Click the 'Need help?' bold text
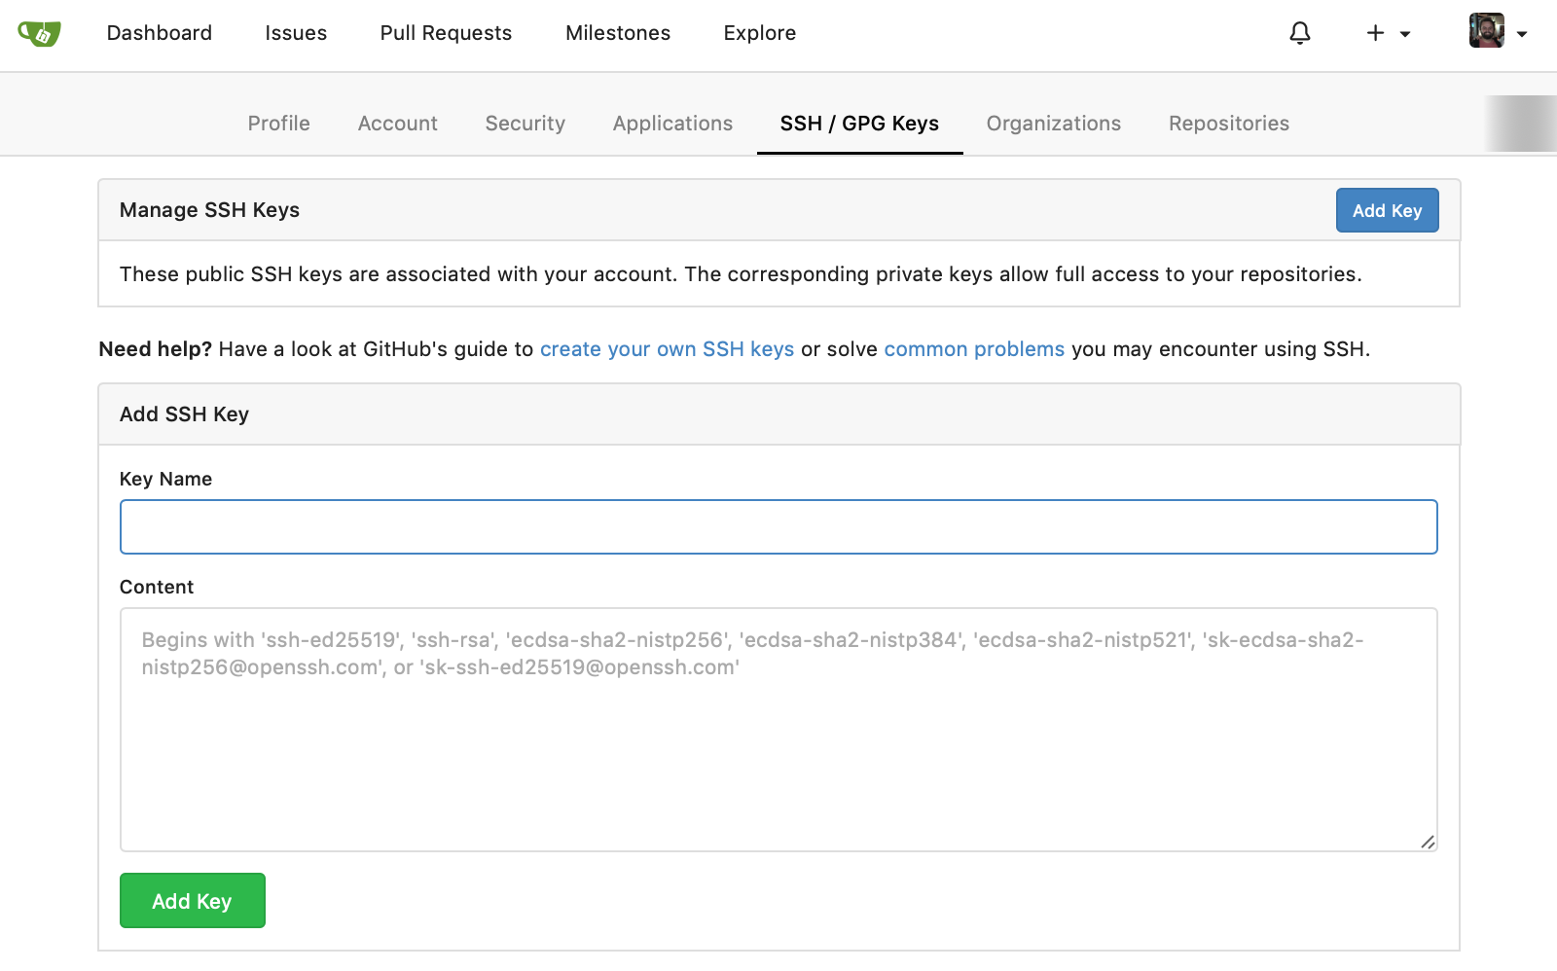This screenshot has width=1557, height=971. click(x=156, y=349)
